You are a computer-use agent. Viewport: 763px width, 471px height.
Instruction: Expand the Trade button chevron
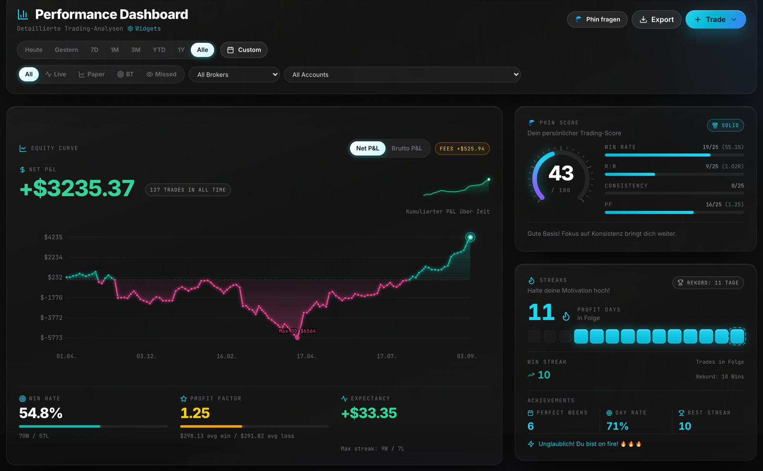[x=734, y=20]
